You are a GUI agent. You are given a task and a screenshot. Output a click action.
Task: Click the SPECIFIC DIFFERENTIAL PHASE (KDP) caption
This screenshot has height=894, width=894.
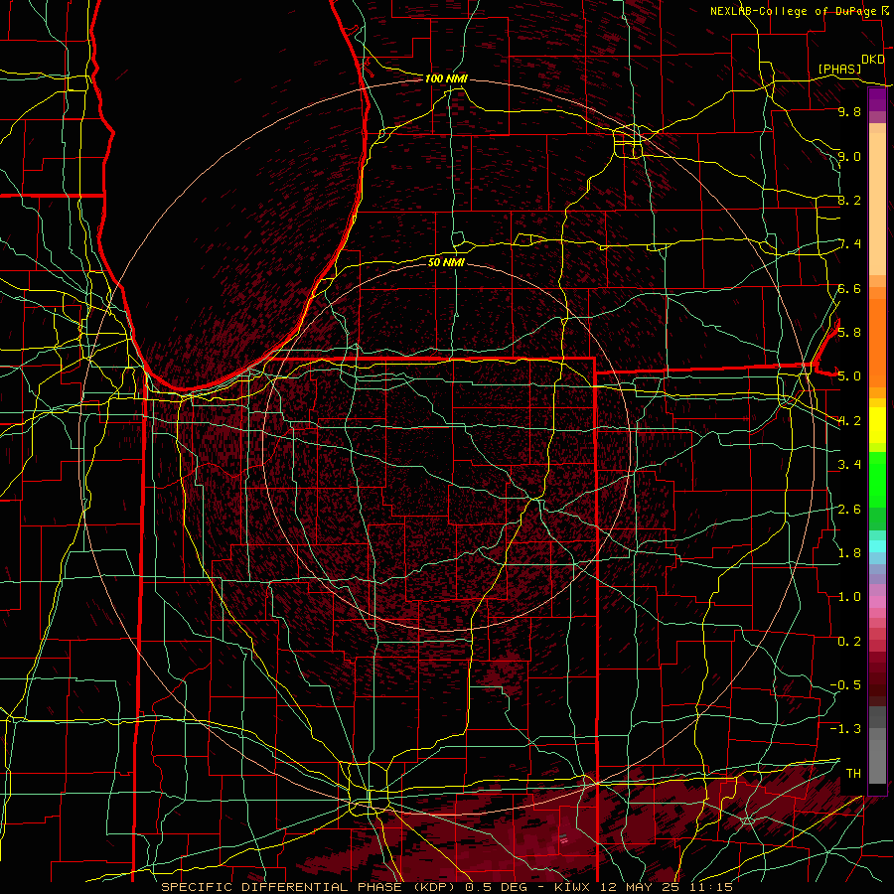[309, 887]
